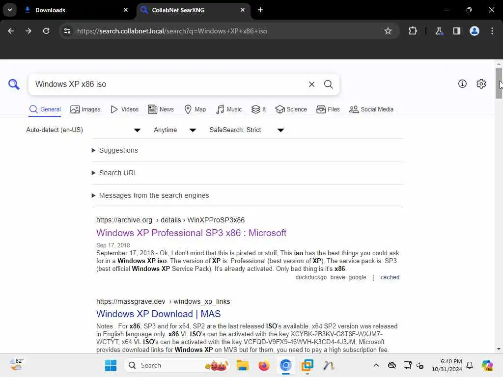Toggle the browser side panel

[x=457, y=31]
